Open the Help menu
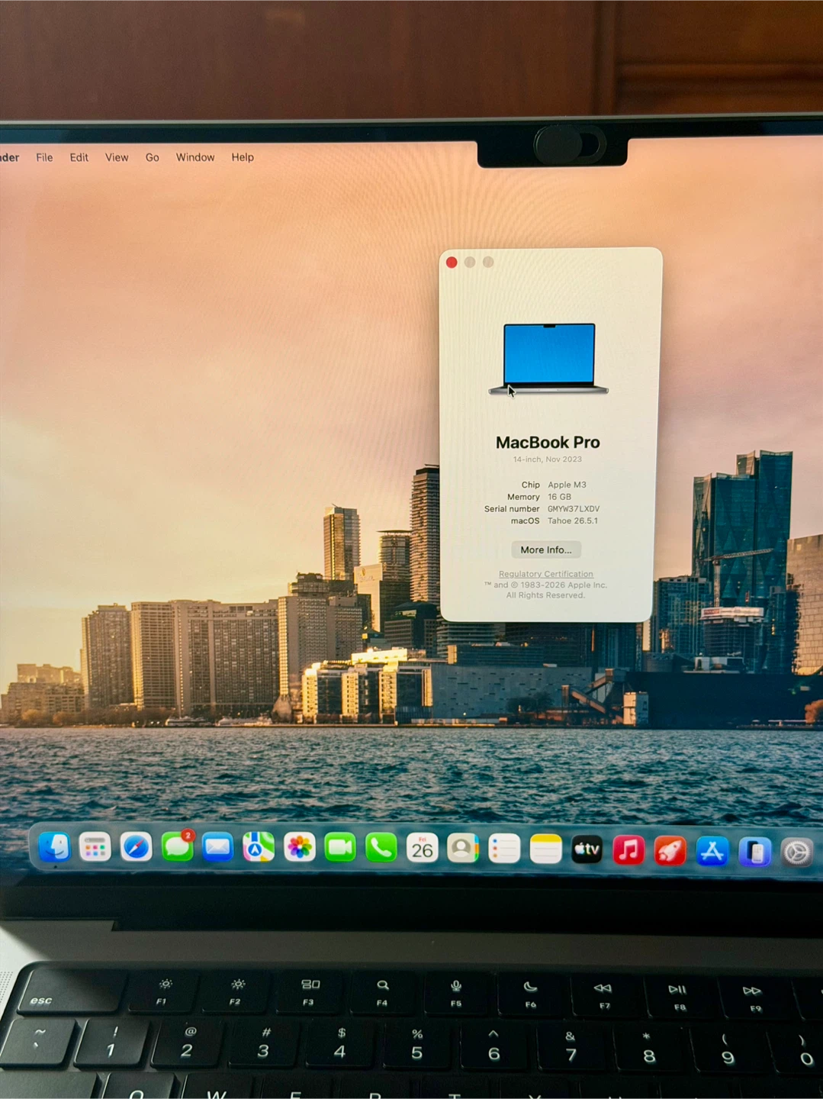Viewport: 823px width, 1099px height. click(x=243, y=157)
